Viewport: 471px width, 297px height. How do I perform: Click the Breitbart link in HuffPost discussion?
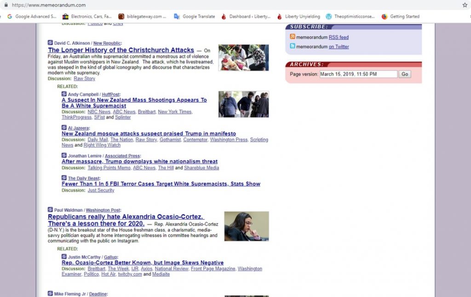[147, 112]
